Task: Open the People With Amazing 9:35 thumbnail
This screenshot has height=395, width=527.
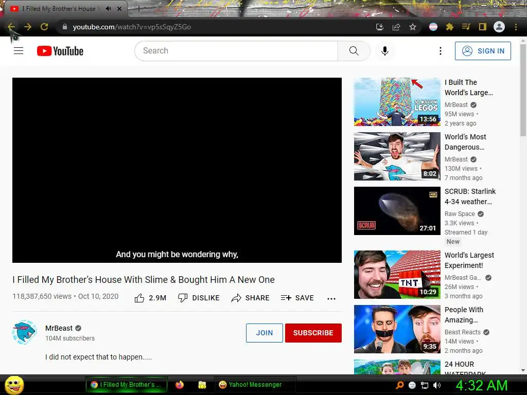Action: pyautogui.click(x=397, y=329)
